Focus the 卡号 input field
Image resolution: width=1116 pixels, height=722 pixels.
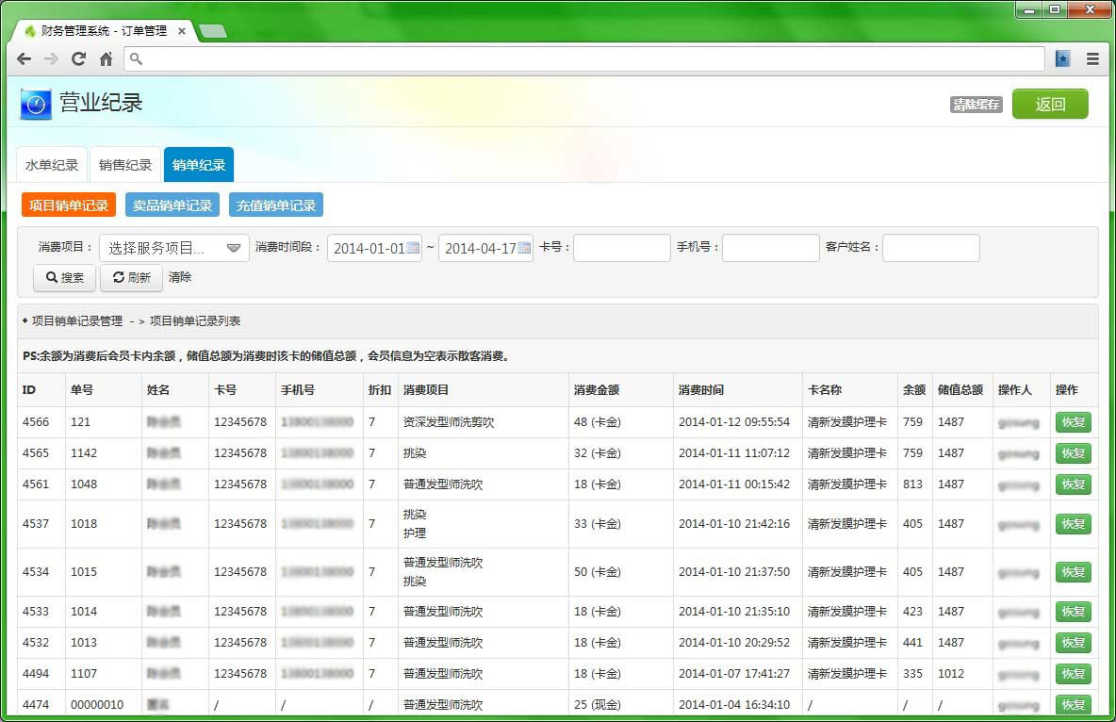click(x=622, y=248)
